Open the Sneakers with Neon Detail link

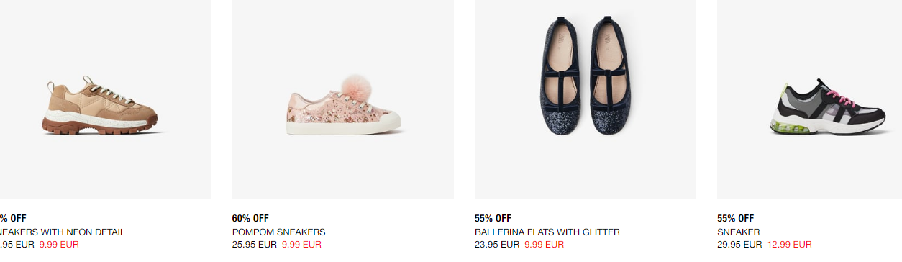point(63,232)
